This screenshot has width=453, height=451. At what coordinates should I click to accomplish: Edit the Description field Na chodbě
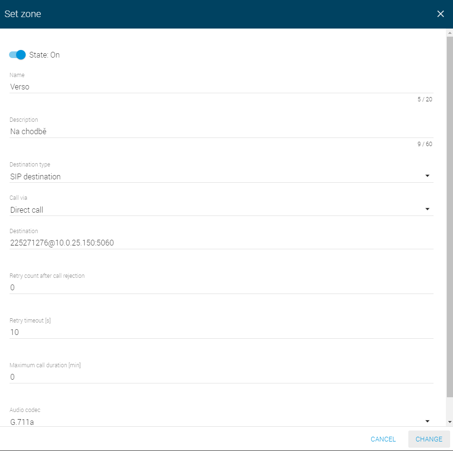tap(222, 131)
